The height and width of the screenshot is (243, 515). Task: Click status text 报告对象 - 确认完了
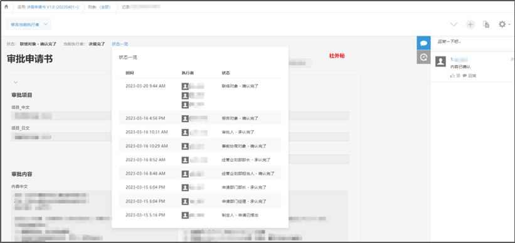click(x=240, y=118)
